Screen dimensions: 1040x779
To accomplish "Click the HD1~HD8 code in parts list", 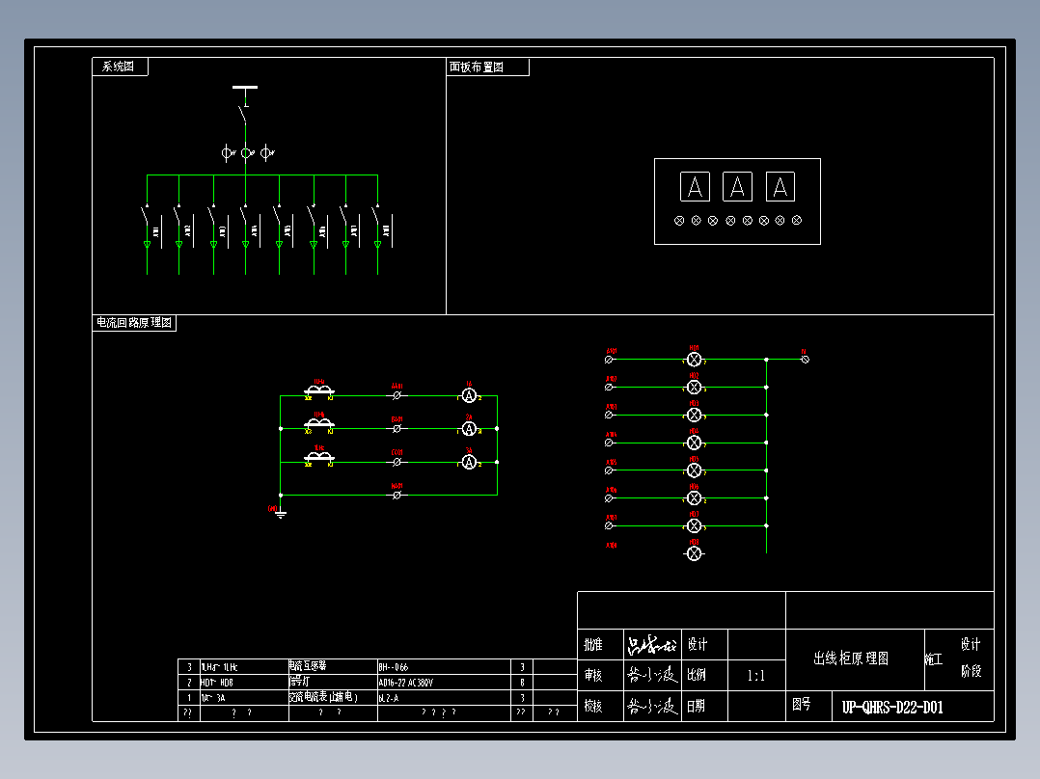I will [218, 683].
